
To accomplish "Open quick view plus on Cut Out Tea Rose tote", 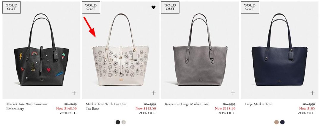I will coord(153,93).
